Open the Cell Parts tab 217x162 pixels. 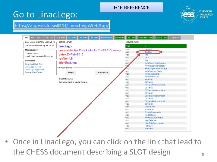point(119,37)
